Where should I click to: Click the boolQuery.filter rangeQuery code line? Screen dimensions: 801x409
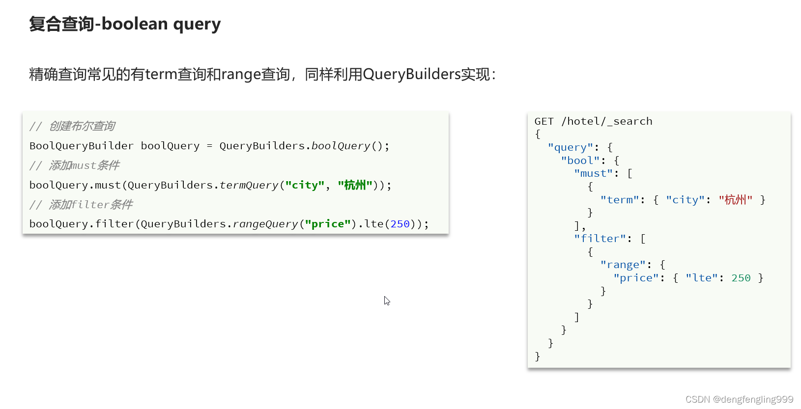click(x=229, y=224)
